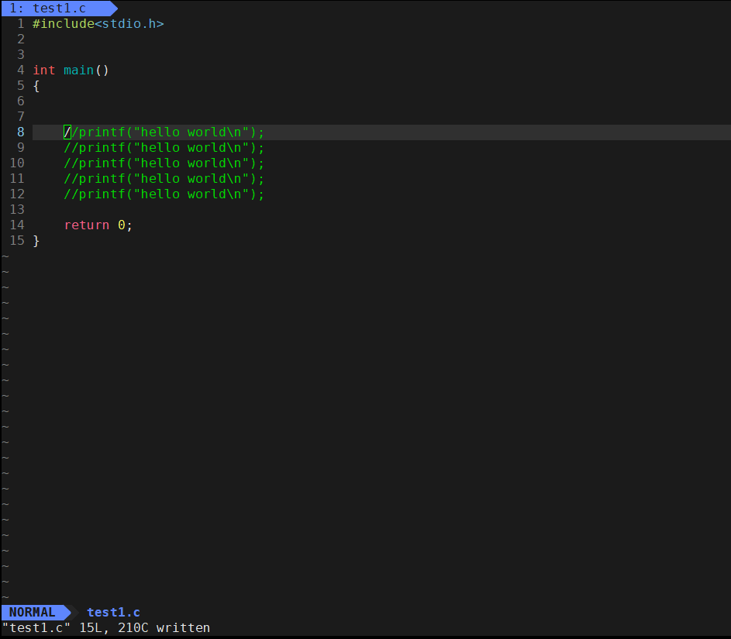This screenshot has height=639, width=731.
Task: Click line number 13 in the gutter
Action: (17, 210)
